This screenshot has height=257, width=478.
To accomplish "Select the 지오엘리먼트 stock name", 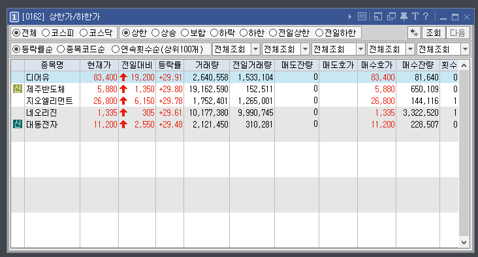I will [50, 101].
